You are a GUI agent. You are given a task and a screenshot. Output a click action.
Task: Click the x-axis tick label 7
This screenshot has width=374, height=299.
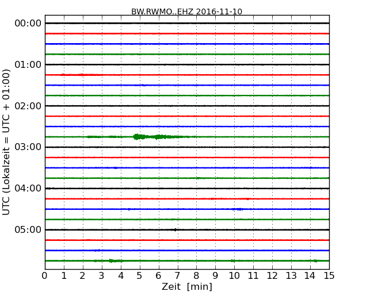177,276
